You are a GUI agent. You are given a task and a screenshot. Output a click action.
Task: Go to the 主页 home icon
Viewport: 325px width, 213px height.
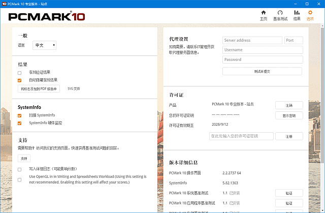tap(263, 13)
